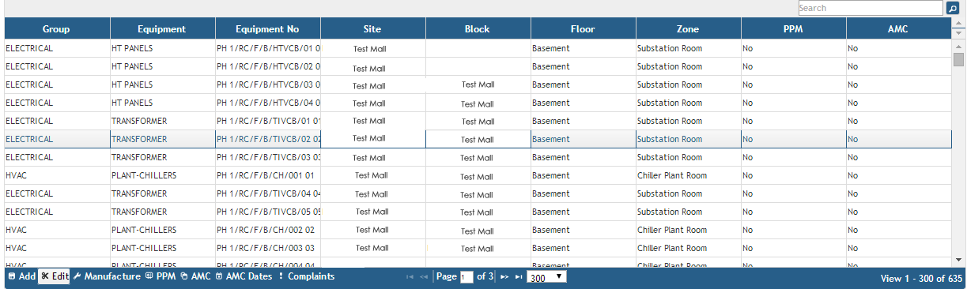Select the first HT PANELS row
The height and width of the screenshot is (289, 967).
[478, 48]
